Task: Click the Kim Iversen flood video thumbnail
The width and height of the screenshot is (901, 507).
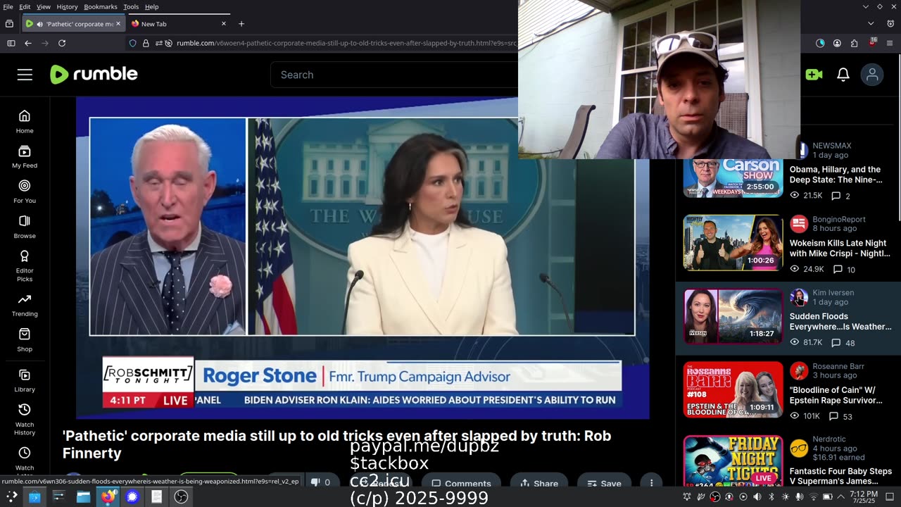Action: click(x=733, y=316)
